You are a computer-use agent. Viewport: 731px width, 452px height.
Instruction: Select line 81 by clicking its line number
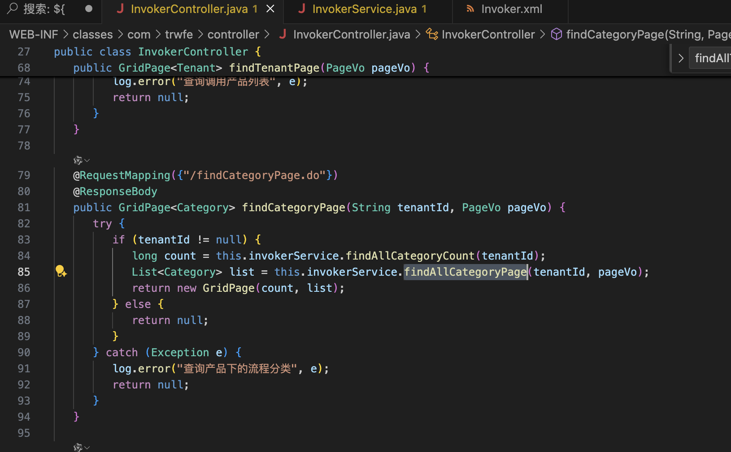point(24,208)
